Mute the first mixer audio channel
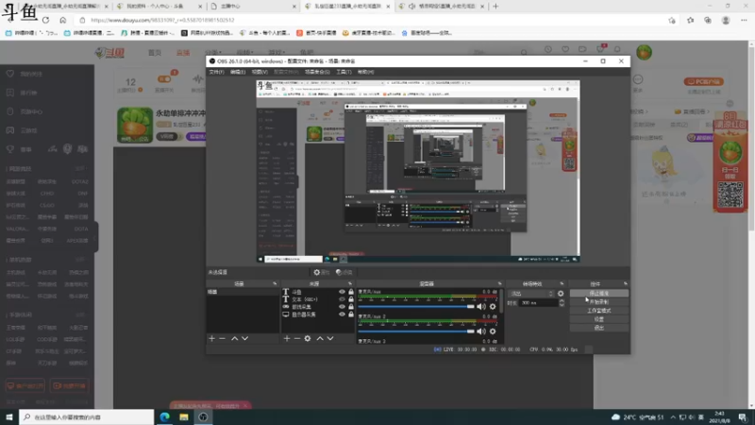This screenshot has width=755, height=425. [x=481, y=306]
